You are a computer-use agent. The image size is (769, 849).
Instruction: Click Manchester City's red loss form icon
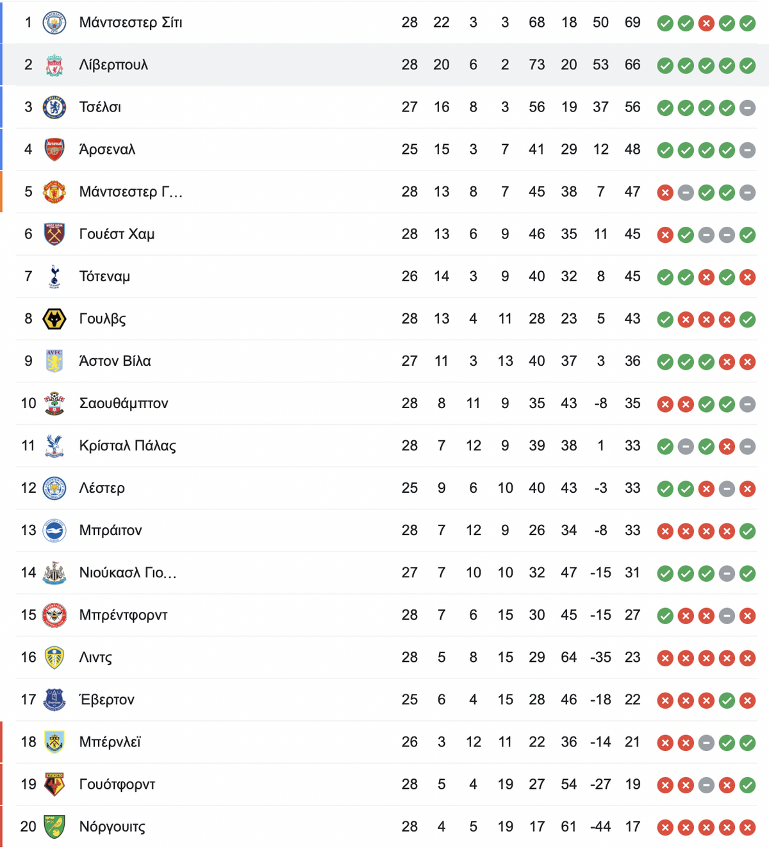point(706,24)
